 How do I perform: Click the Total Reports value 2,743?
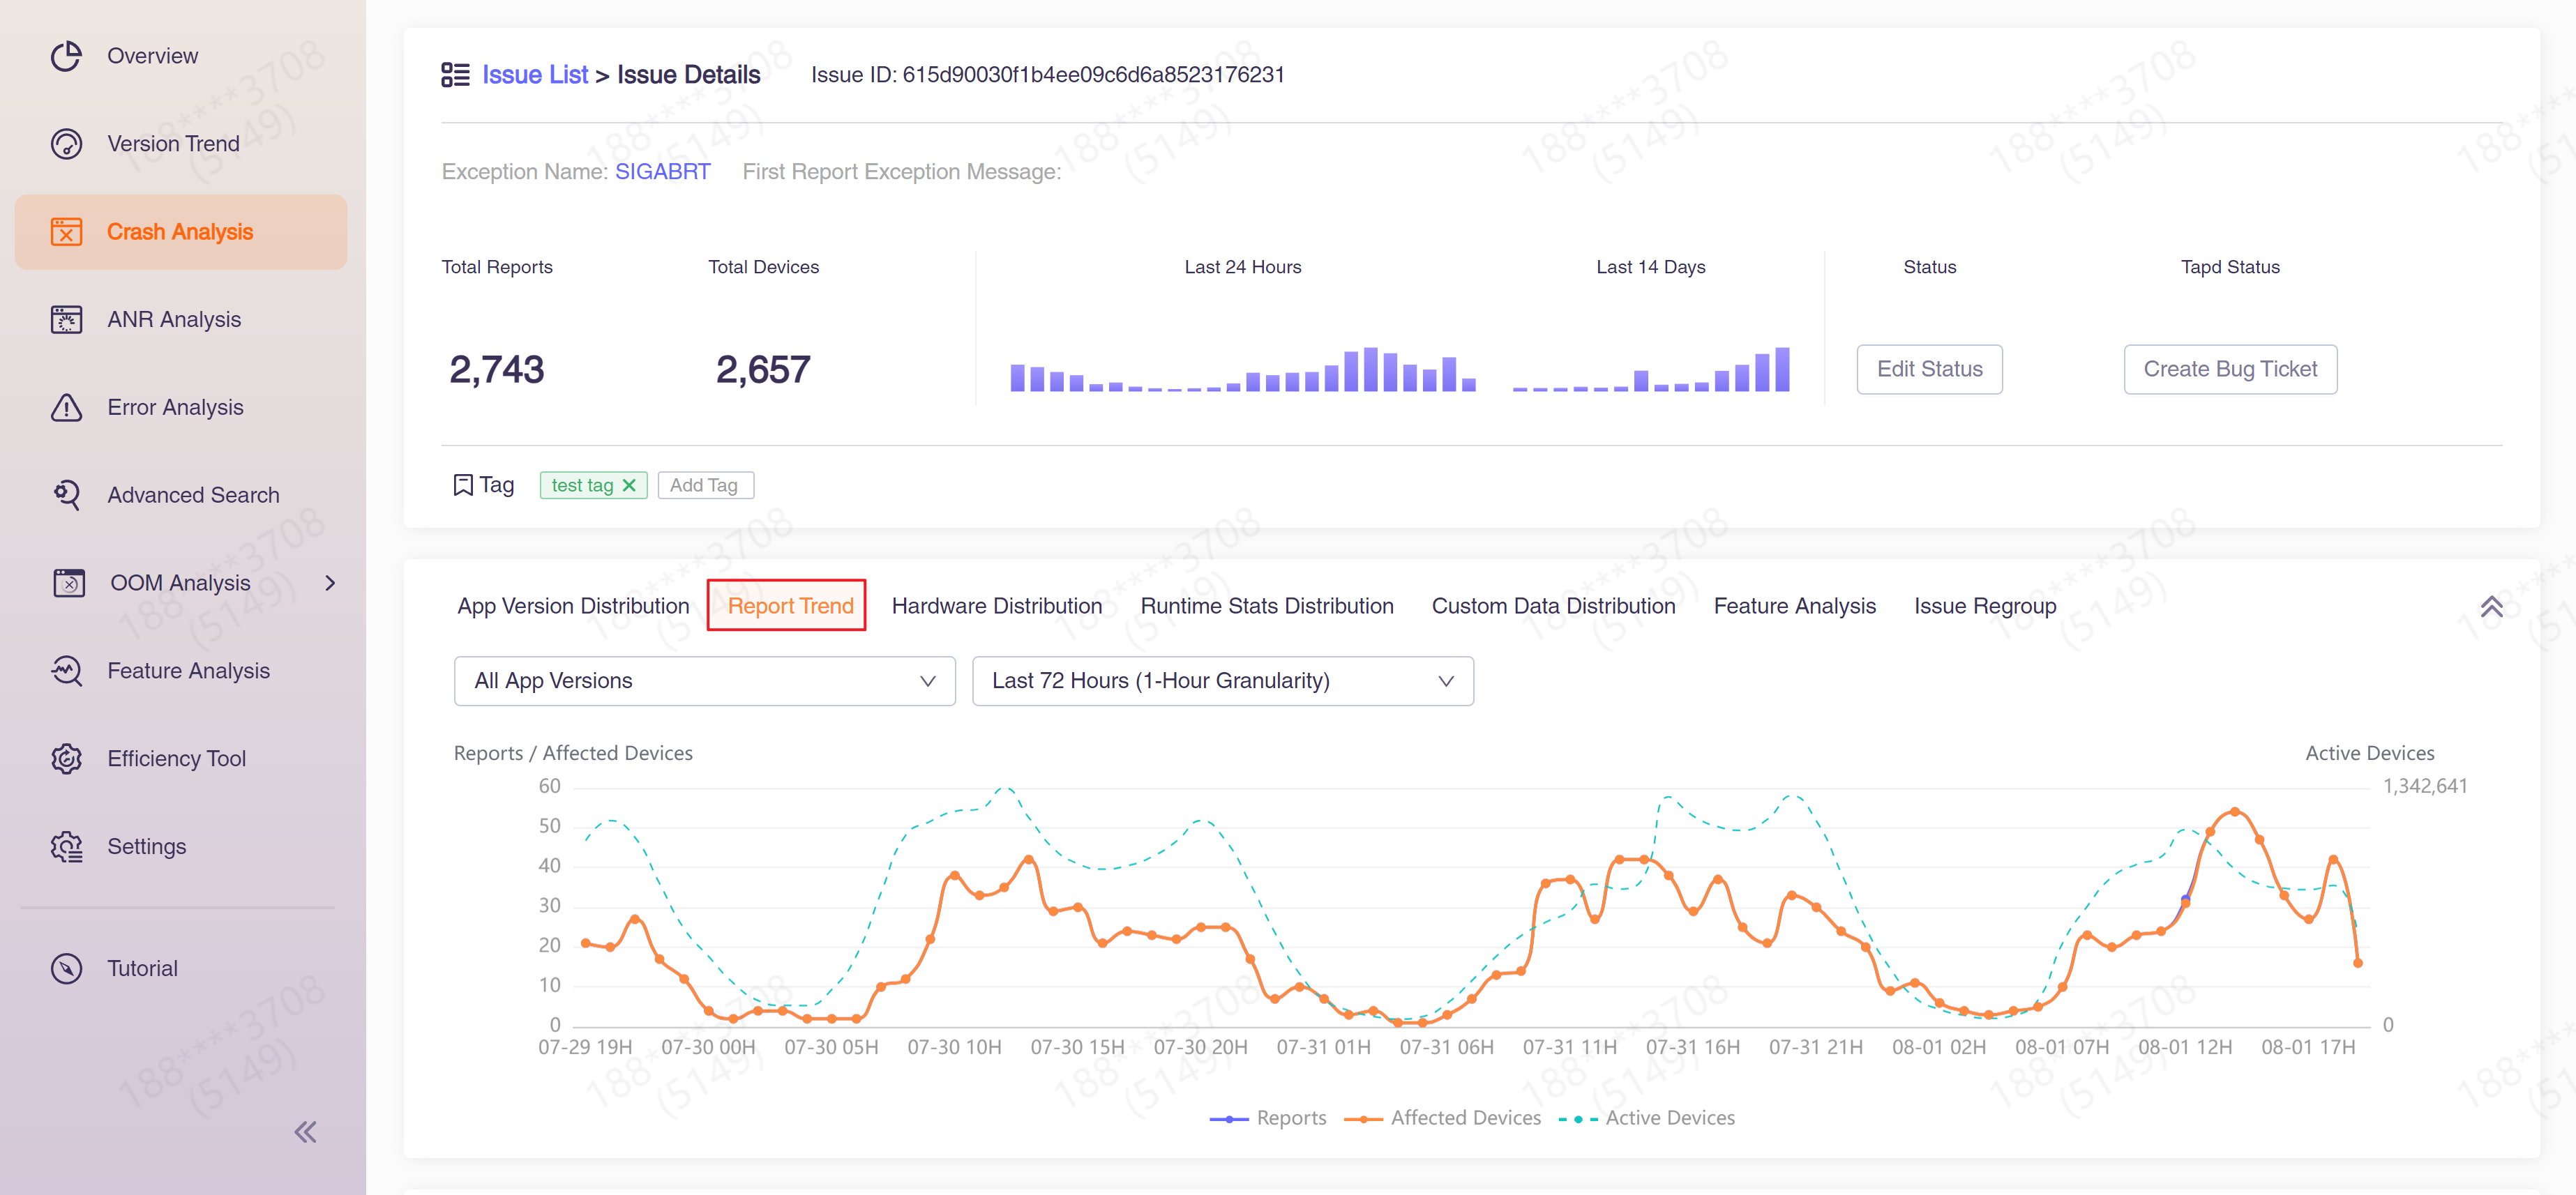point(496,370)
